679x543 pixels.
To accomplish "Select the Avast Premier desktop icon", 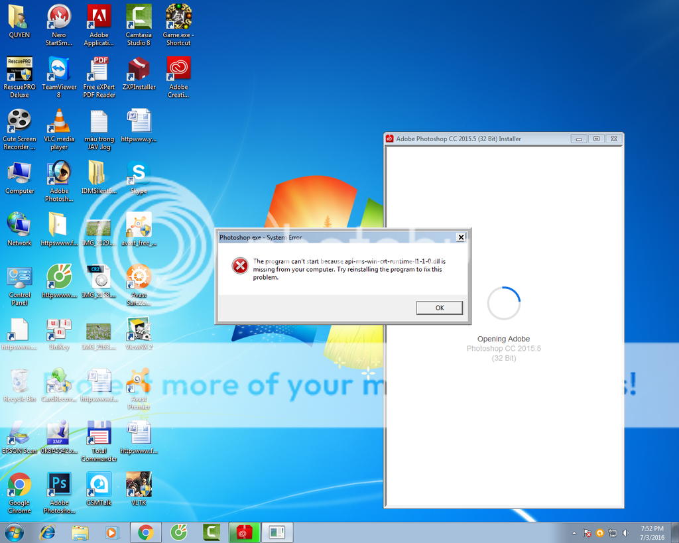I will click(x=139, y=389).
